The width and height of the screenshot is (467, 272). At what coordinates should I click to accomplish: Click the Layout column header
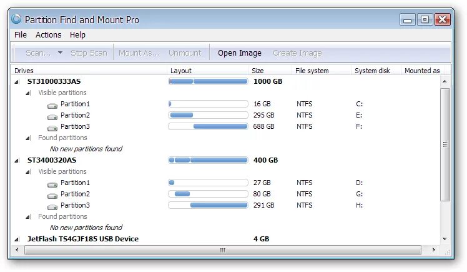click(x=207, y=71)
